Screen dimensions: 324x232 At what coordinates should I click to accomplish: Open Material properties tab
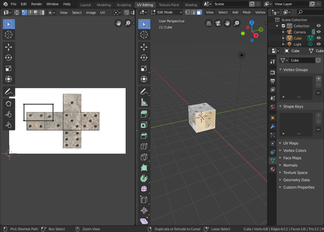coord(273,169)
